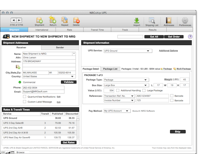Click the Value (USD) field
205x154 pixels.
click(109, 90)
